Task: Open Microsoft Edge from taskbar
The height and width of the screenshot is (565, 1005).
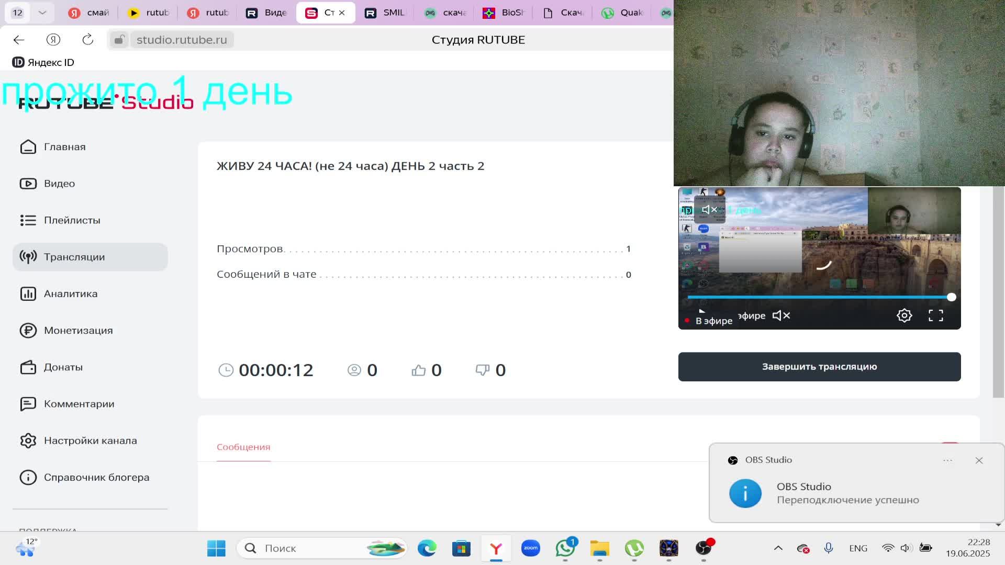Action: [427, 548]
